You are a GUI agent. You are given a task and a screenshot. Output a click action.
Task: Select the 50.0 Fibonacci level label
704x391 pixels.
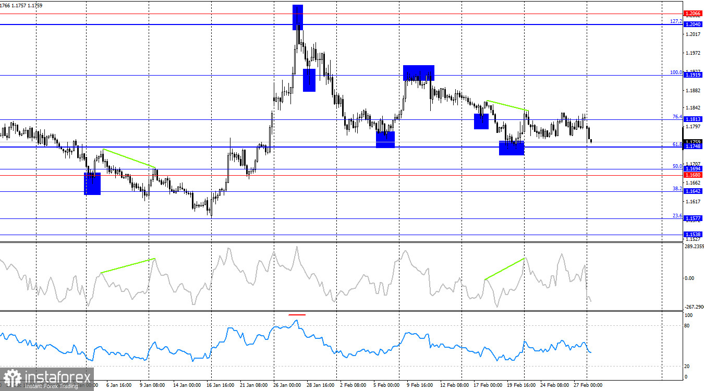tap(677, 166)
